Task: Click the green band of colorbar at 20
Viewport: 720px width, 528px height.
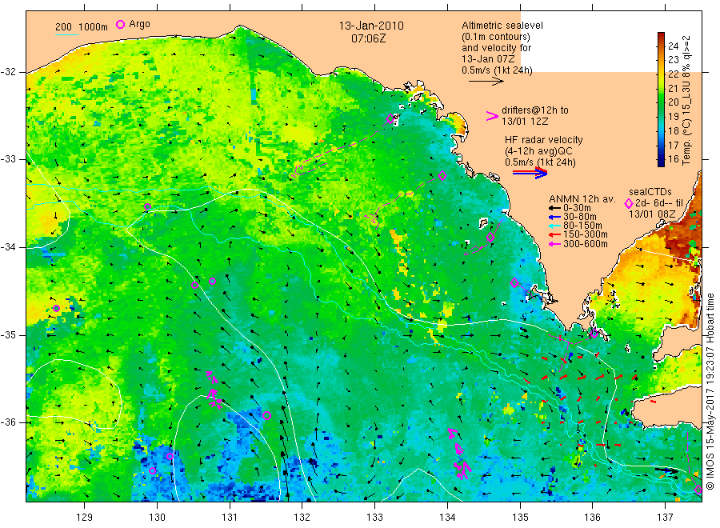Action: tap(661, 102)
